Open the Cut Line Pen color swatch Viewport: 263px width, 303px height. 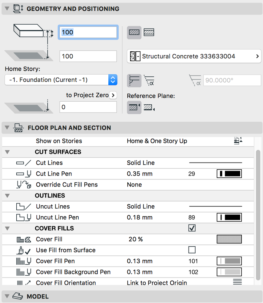click(x=229, y=173)
